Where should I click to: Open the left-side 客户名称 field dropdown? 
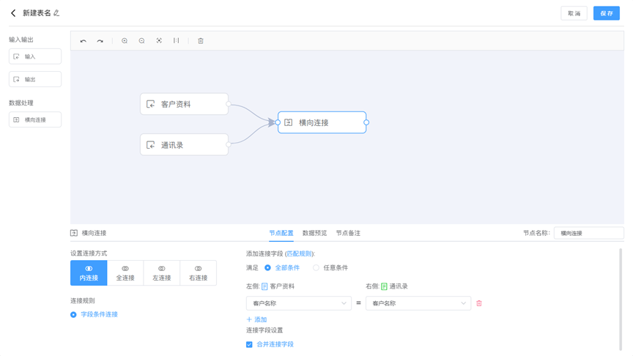click(x=298, y=303)
